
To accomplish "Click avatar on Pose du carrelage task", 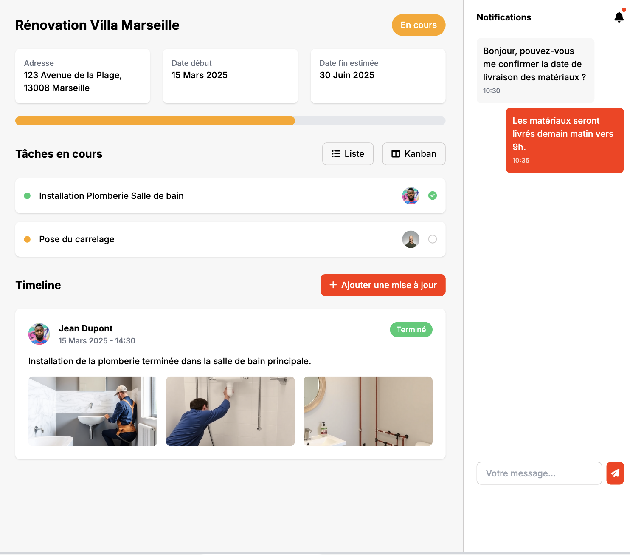I will 411,239.
